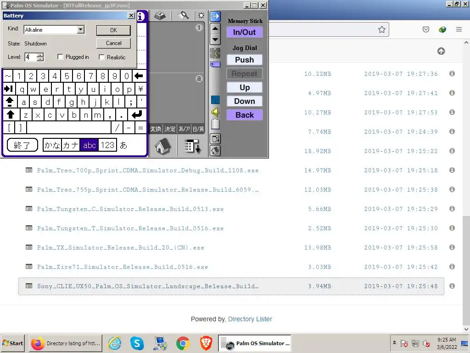Click the あ/ア silkscreen button

coord(184,129)
